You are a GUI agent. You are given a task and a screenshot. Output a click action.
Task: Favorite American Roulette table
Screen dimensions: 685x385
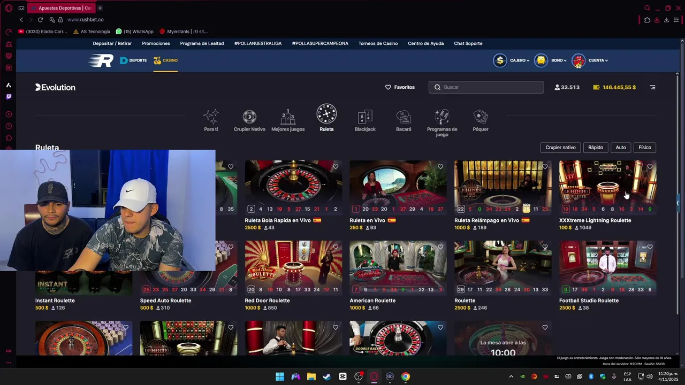(x=440, y=247)
